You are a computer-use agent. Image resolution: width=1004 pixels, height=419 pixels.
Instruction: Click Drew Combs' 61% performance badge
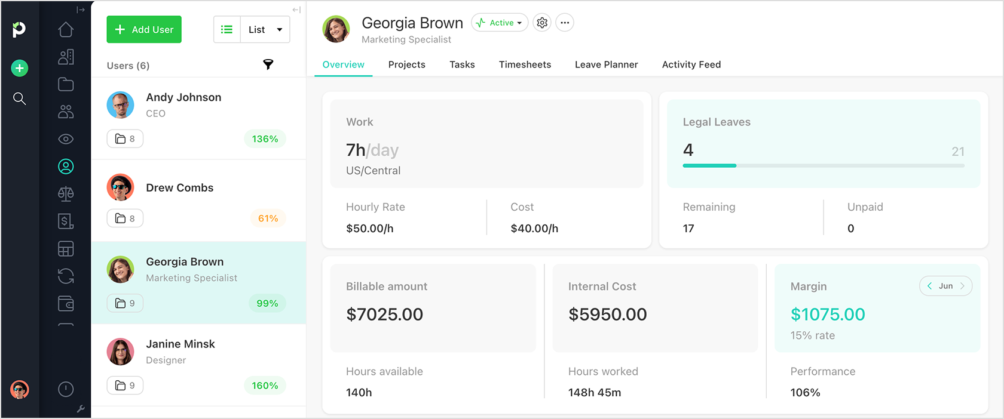point(268,218)
